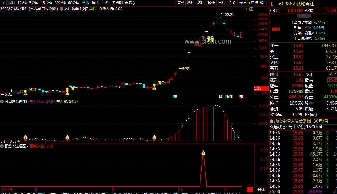Select the 周线 weekly period
The height and width of the screenshot is (194, 337).
[x=95, y=3]
